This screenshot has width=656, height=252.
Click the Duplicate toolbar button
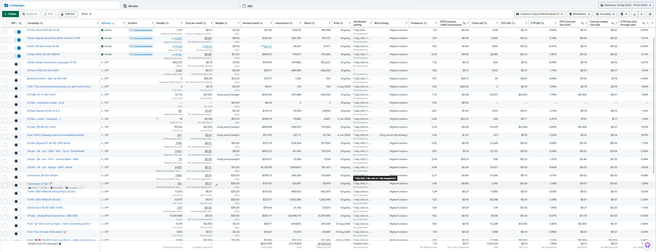tap(30, 14)
